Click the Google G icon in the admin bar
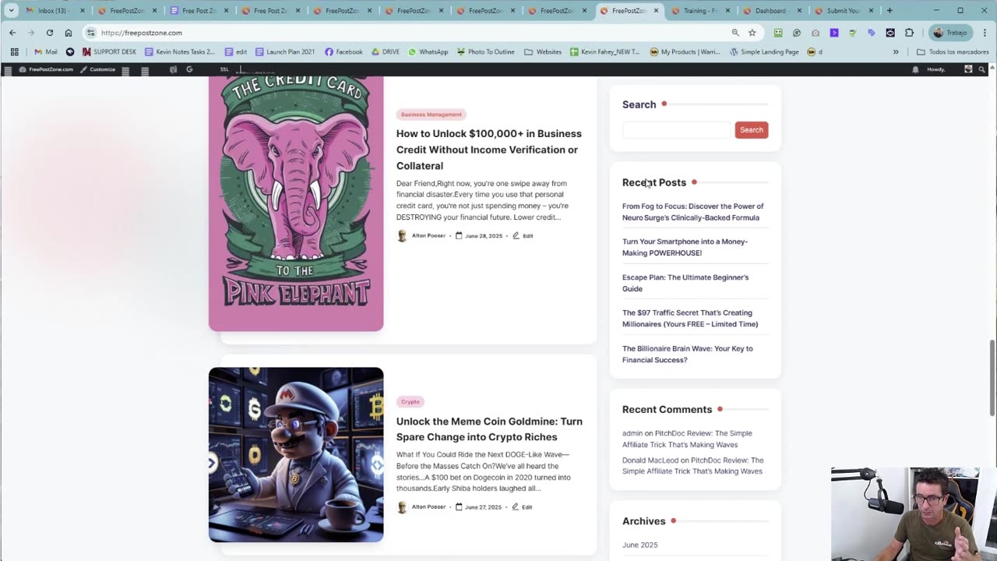The height and width of the screenshot is (561, 997). [x=189, y=69]
